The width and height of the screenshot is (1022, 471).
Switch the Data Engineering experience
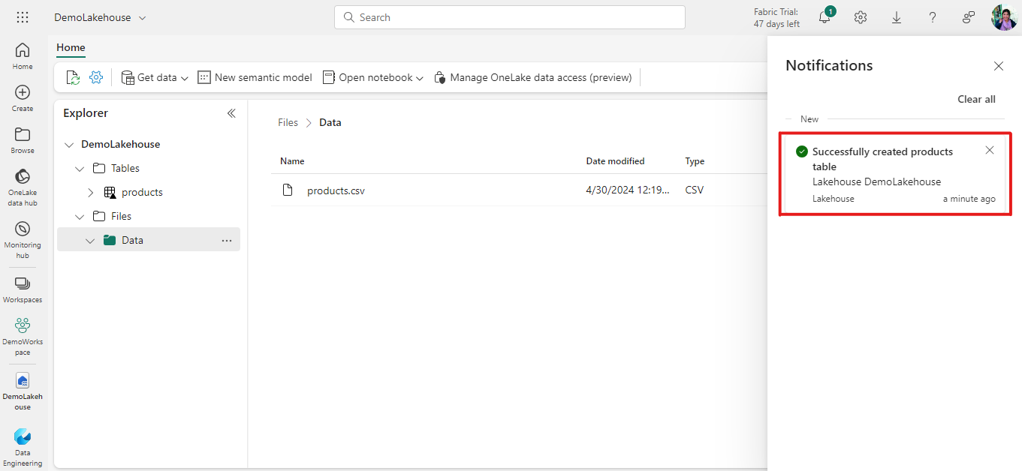tap(23, 447)
